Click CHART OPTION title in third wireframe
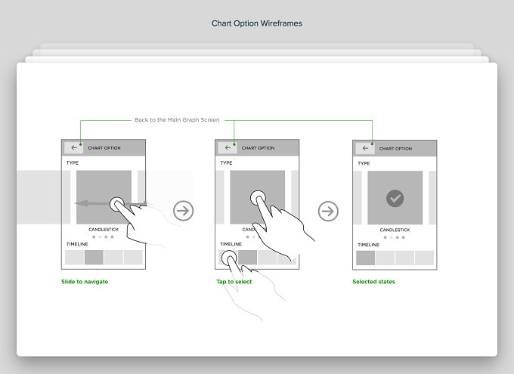This screenshot has height=374, width=514. [395, 149]
